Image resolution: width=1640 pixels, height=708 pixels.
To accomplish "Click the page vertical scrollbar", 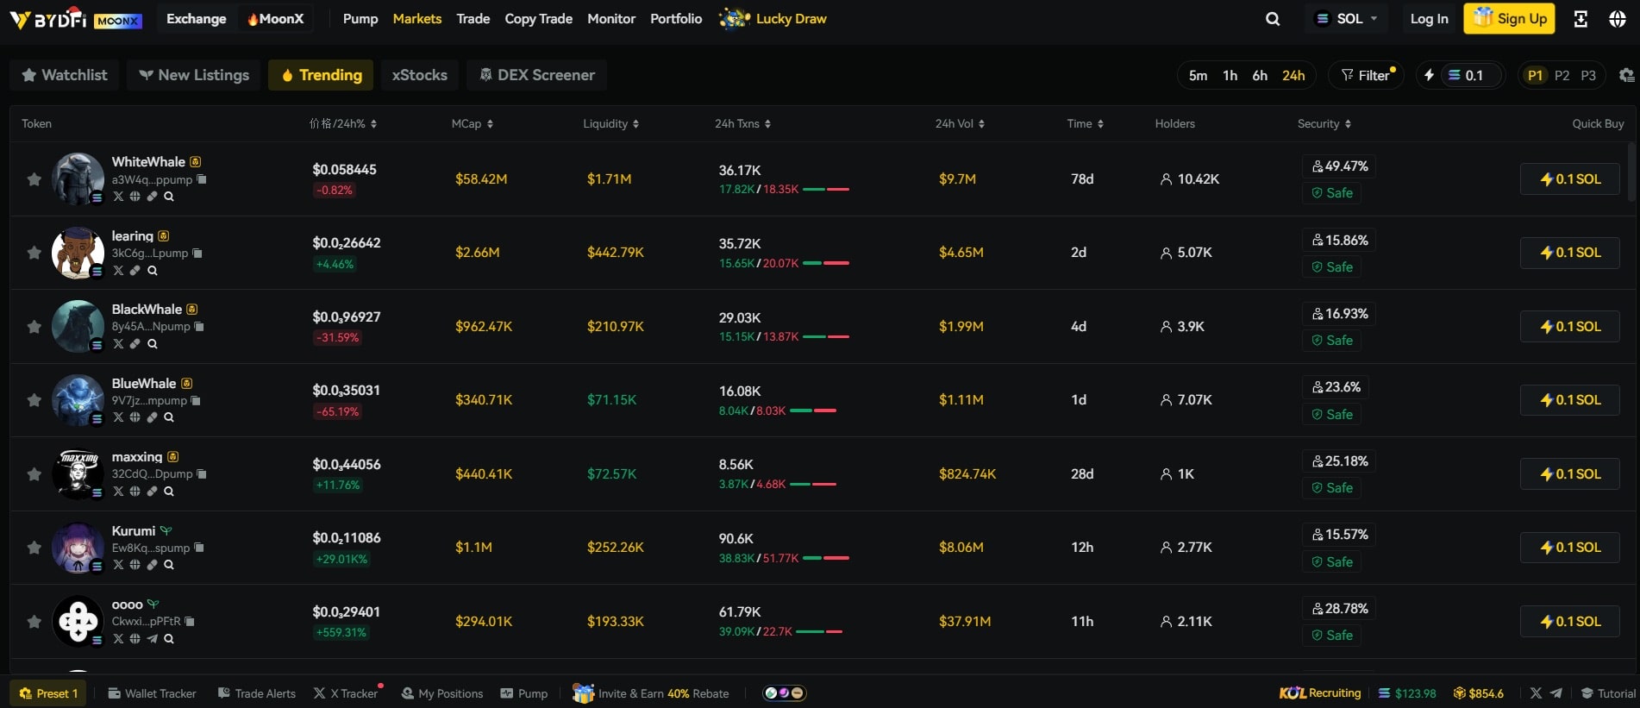I will click(x=1631, y=172).
